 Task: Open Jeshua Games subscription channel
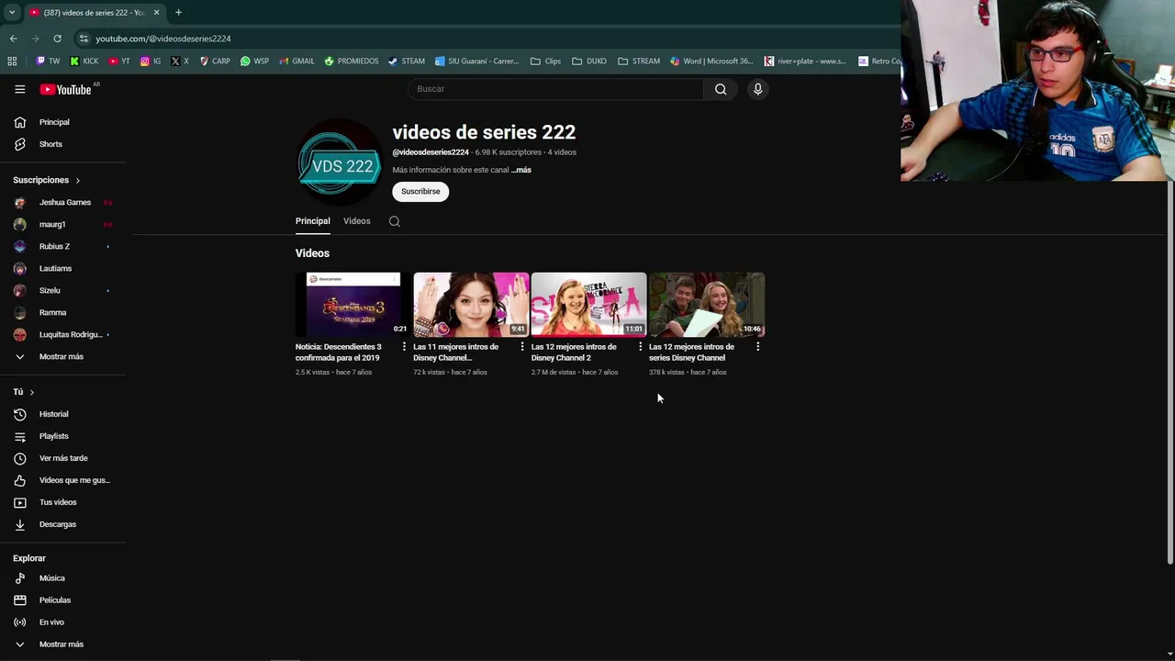[64, 202]
